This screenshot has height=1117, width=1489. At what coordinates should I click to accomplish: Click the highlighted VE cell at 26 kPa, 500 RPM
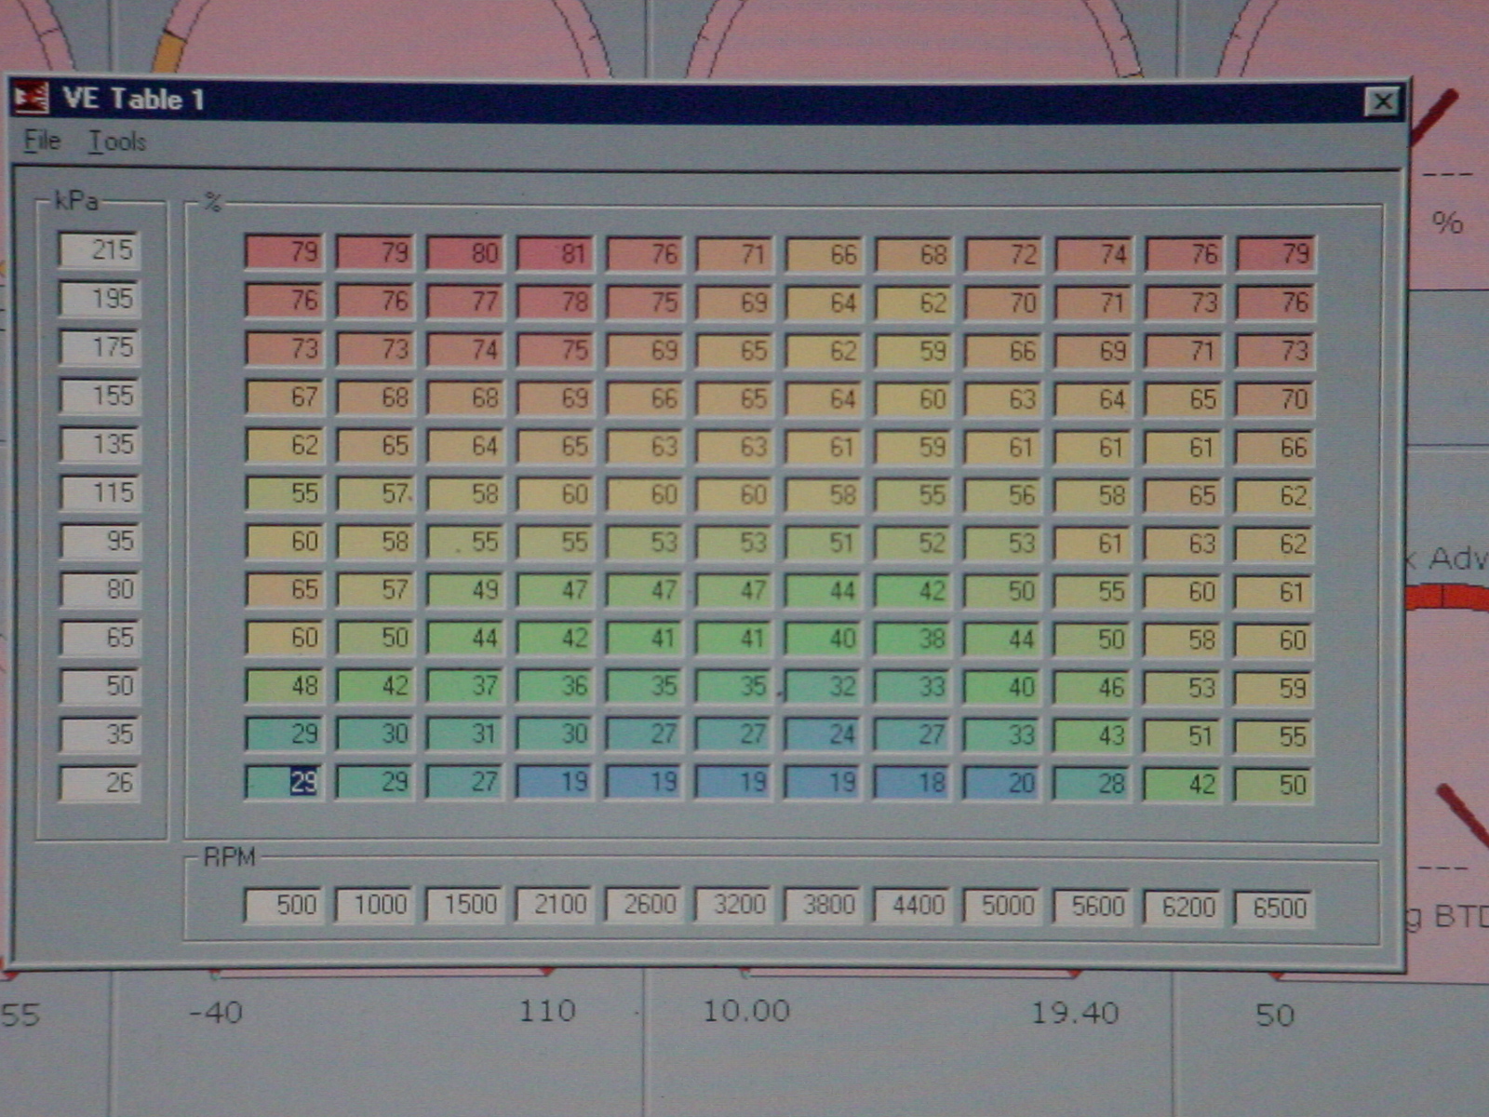click(284, 782)
